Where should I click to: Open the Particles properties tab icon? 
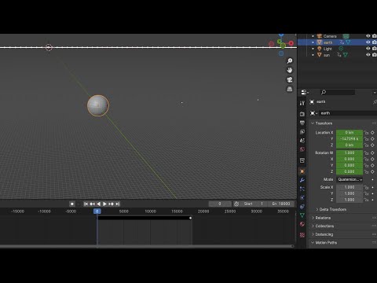302,189
